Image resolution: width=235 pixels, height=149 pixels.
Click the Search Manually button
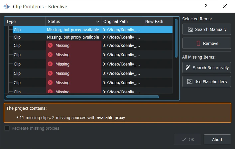click(206, 29)
